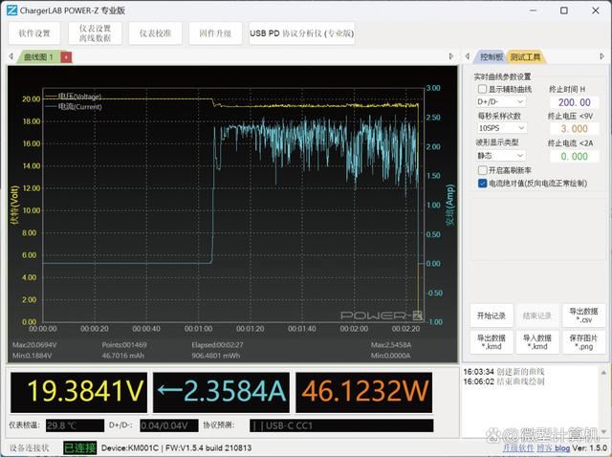Viewport: 612px width, 457px height.
Task: Click the 软件设置 button
Action: point(36,33)
